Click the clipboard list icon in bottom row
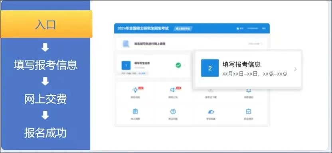Image resolution: width=332 pixels, height=153 pixels. tap(135, 112)
